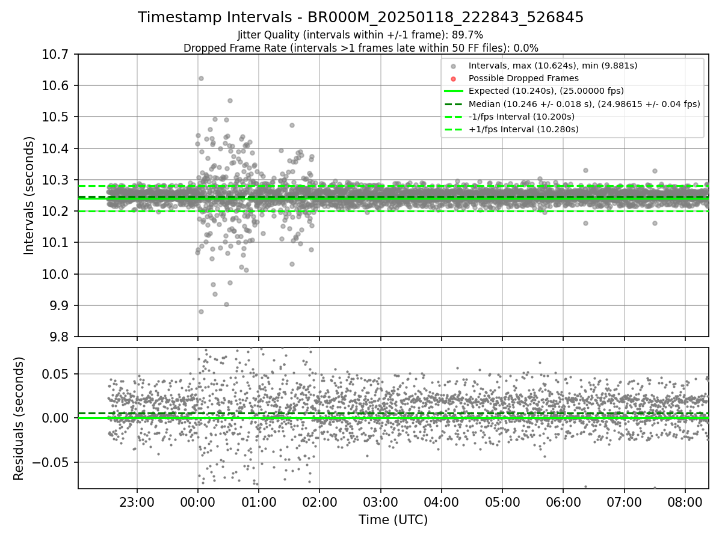Select legend text Possible Dropped Frames

coord(523,78)
